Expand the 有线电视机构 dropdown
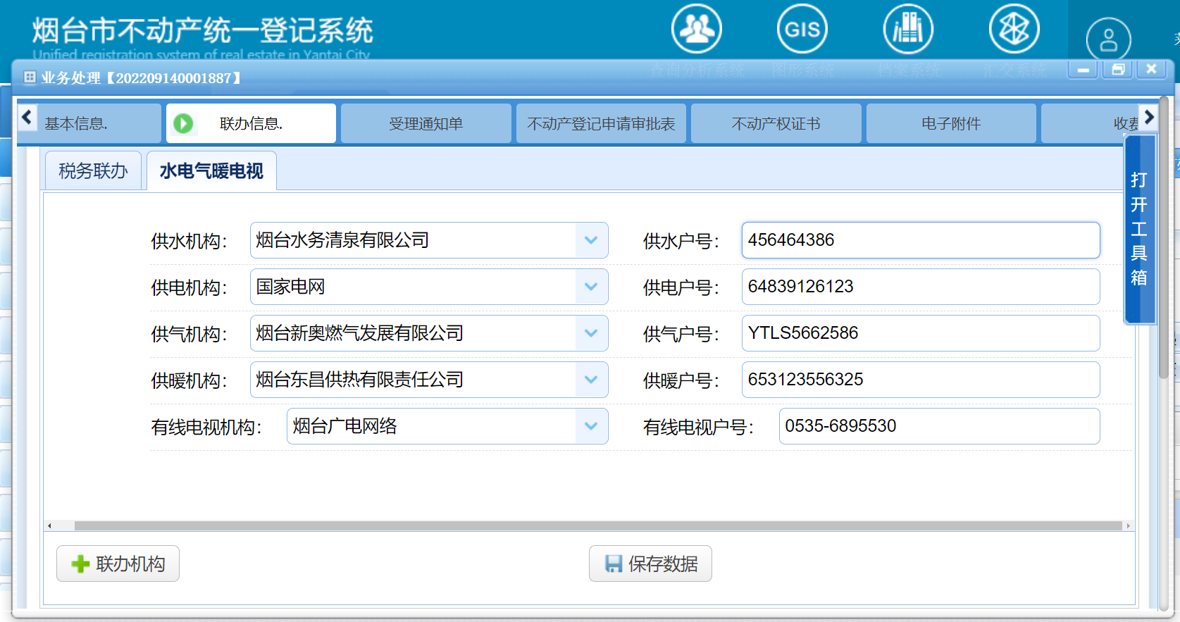This screenshot has width=1180, height=622. pyautogui.click(x=591, y=426)
